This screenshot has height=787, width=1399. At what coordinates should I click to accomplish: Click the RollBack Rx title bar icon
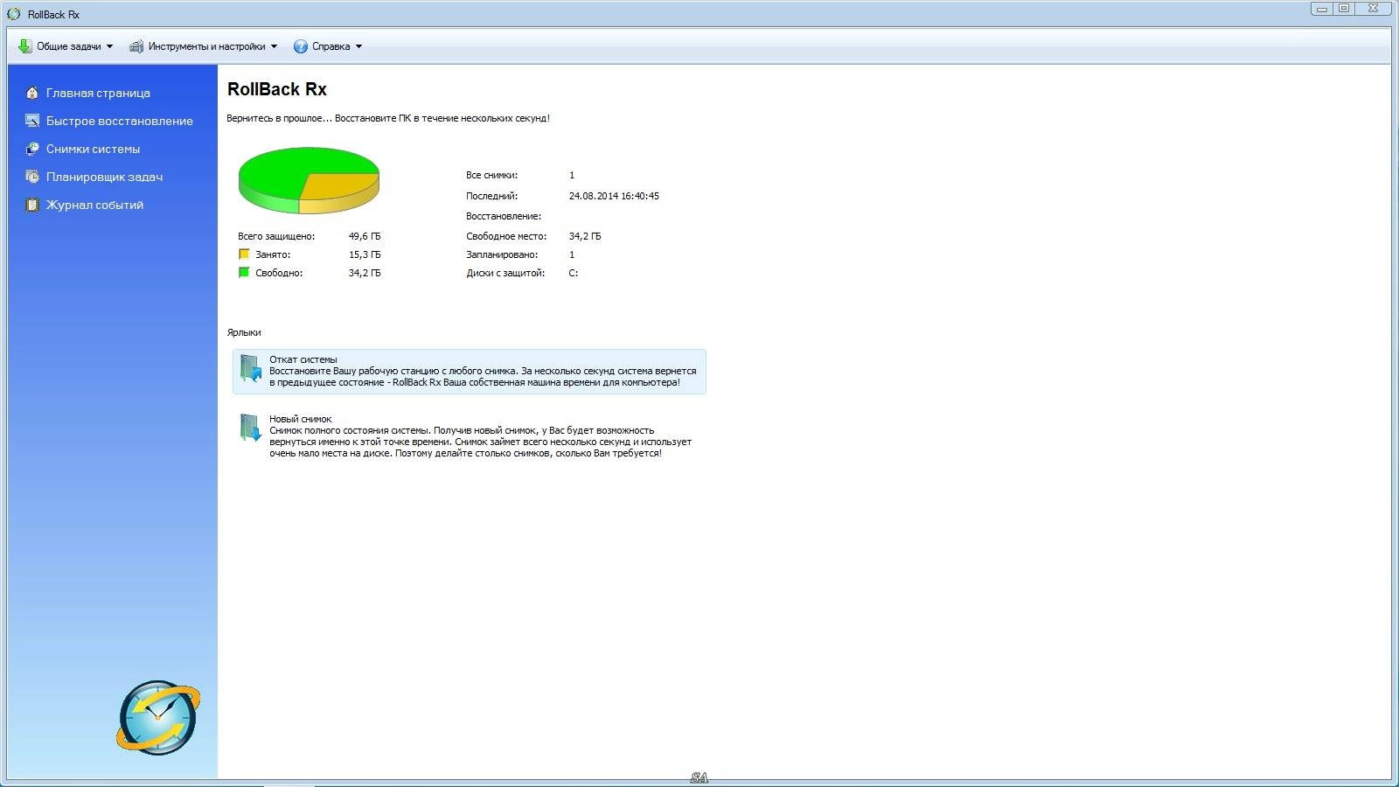(14, 14)
